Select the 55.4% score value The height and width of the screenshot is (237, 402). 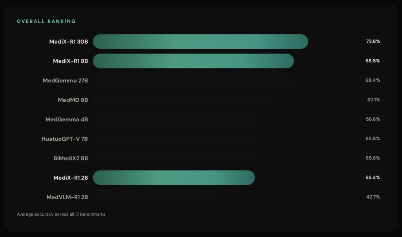[373, 178]
